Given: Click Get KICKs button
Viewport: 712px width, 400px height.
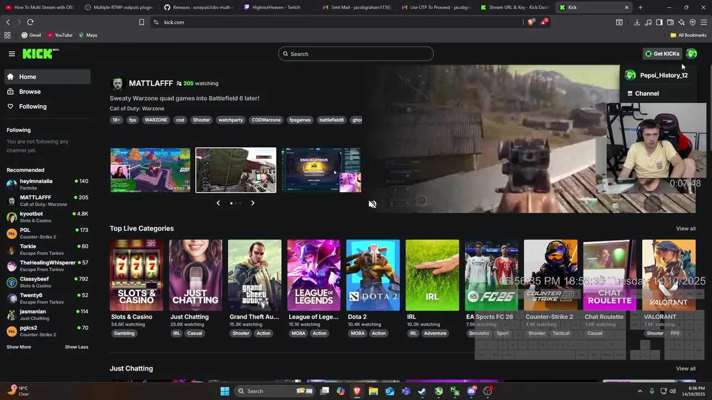Looking at the screenshot, I should click(x=662, y=54).
